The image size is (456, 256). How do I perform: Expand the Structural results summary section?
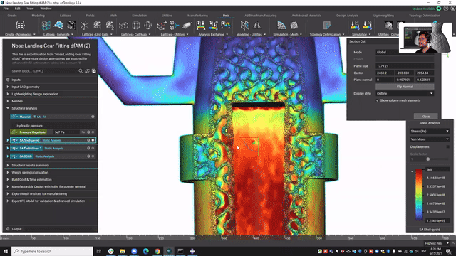(8, 166)
